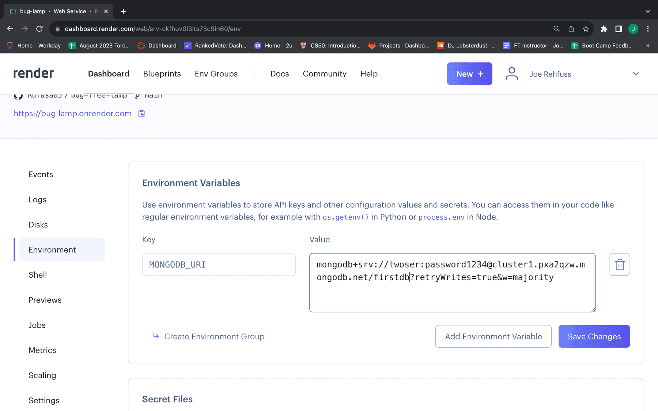Delete the MONGODB_URI variable with trash icon
The height and width of the screenshot is (411, 658).
[620, 265]
